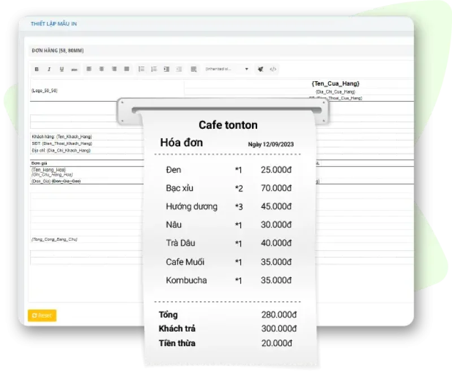Decrease indent of the paragraph
This screenshot has width=452, height=371.
click(x=179, y=69)
